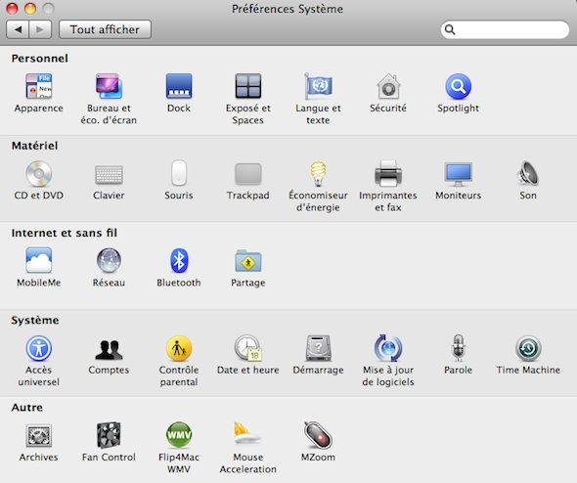
Task: Click the Tout afficher button
Action: pos(105,29)
